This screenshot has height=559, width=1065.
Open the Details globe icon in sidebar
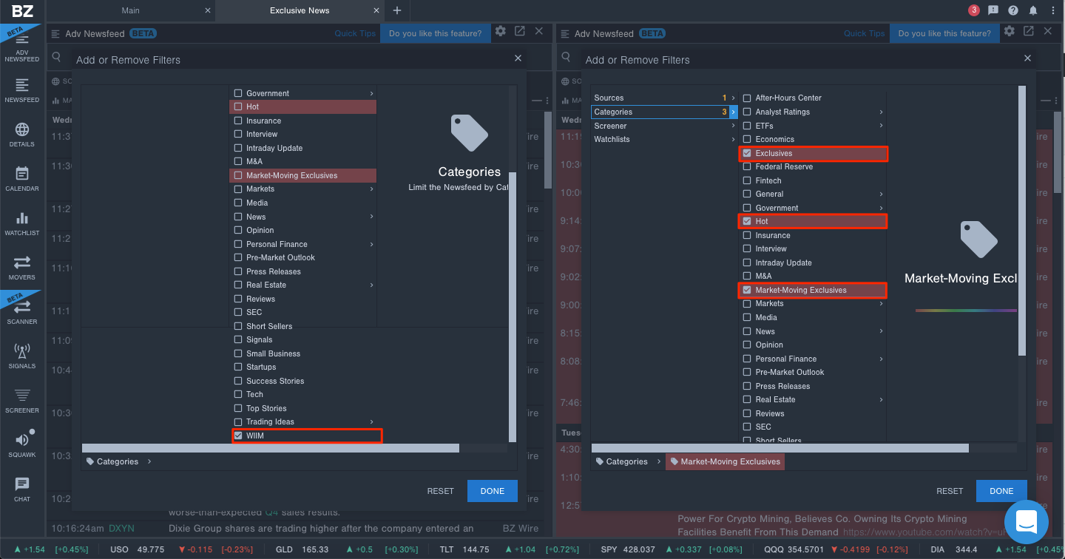click(x=22, y=135)
